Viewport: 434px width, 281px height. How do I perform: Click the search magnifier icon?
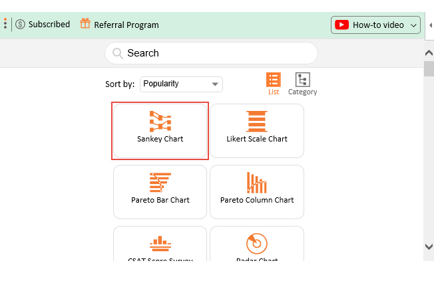click(x=118, y=53)
